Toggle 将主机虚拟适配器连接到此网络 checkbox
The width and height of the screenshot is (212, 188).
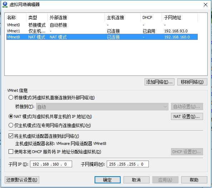11,136
